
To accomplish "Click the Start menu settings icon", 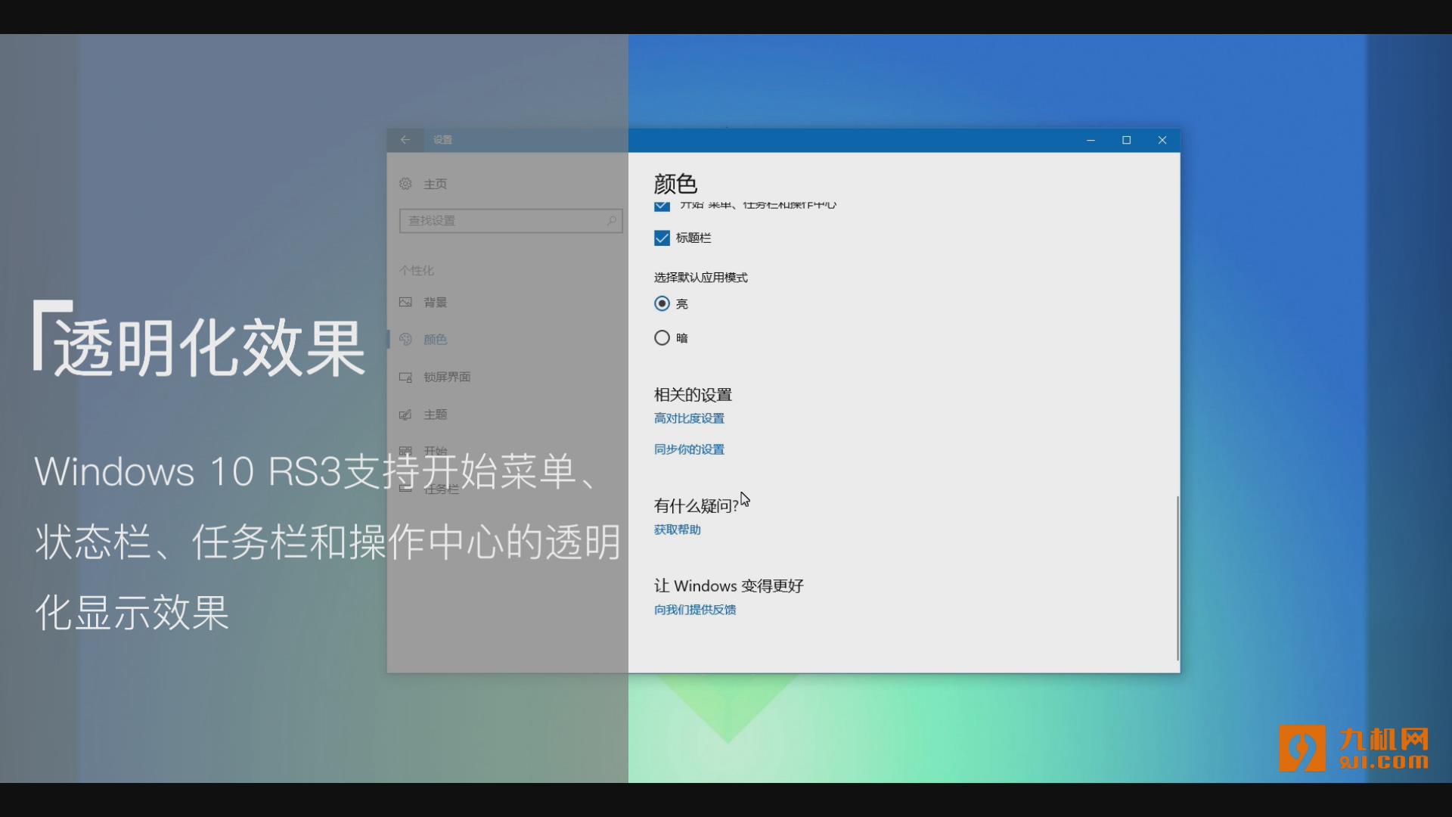I will tap(406, 451).
